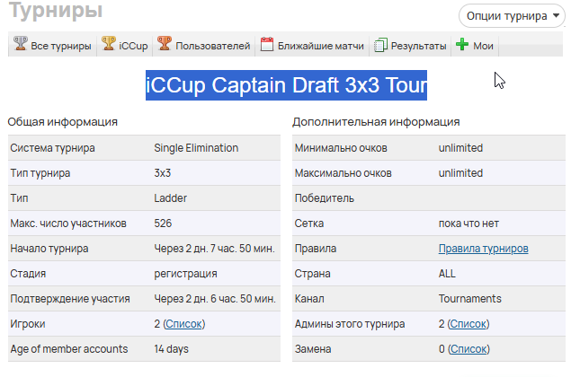Click the highlighted iCCup Captain Draft 3x3 title
The height and width of the screenshot is (377, 571).
pos(286,85)
